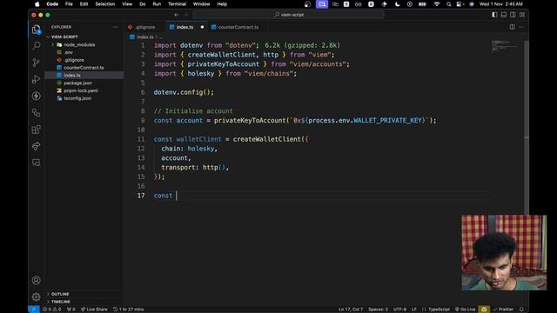Open the Extensions view in activity bar
This screenshot has height=313, width=557.
37,130
